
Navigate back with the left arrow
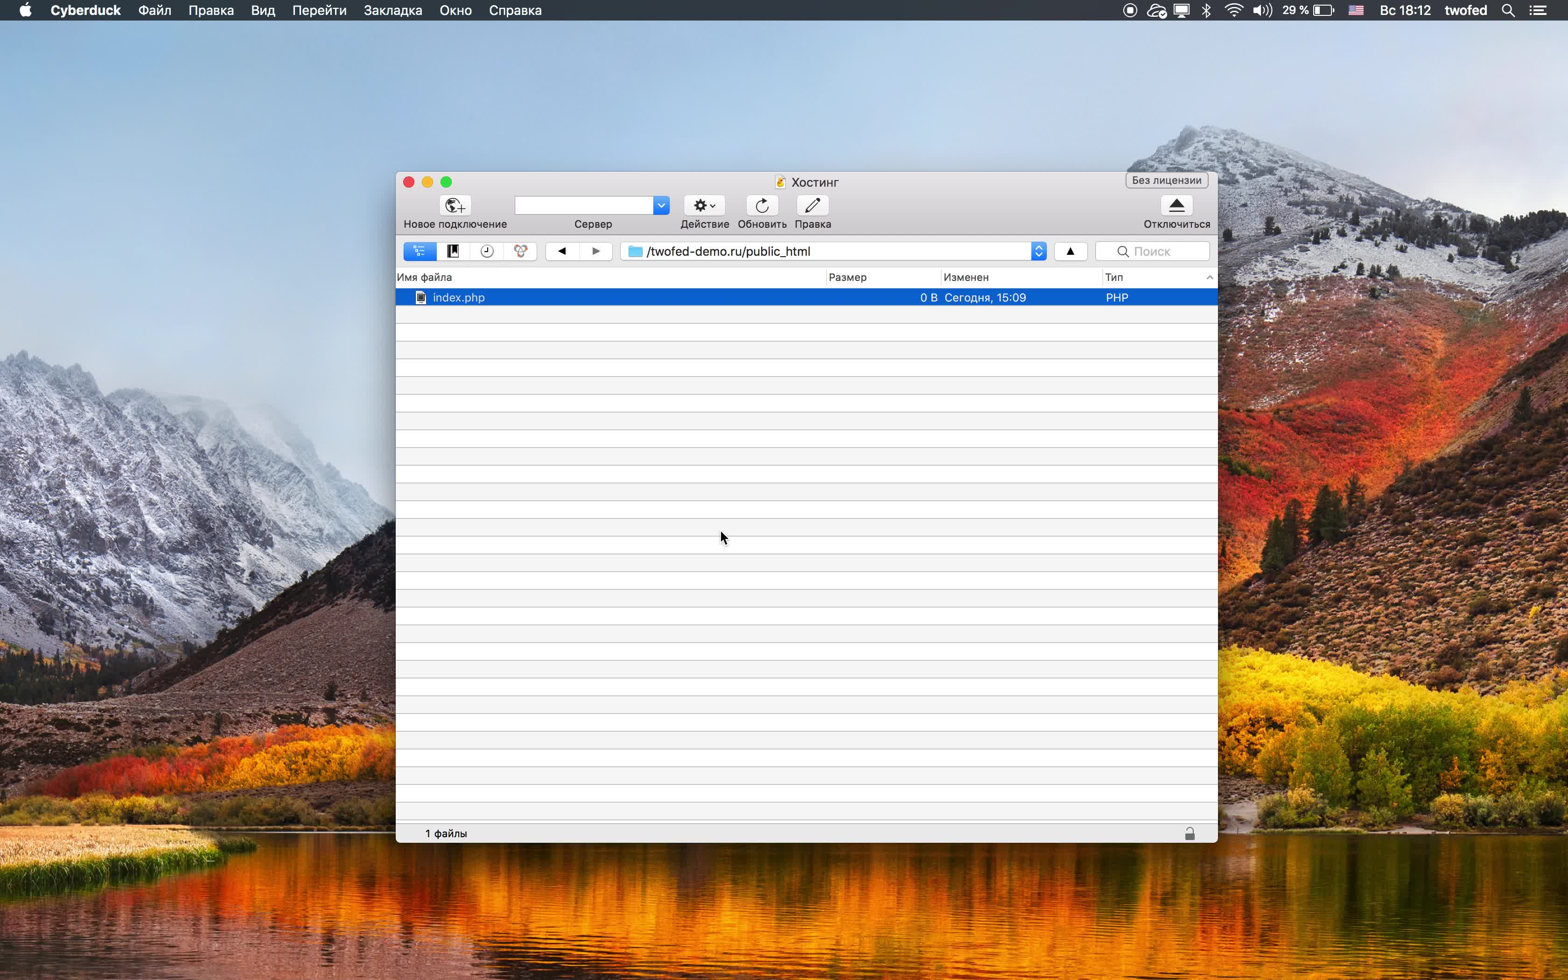coord(562,251)
